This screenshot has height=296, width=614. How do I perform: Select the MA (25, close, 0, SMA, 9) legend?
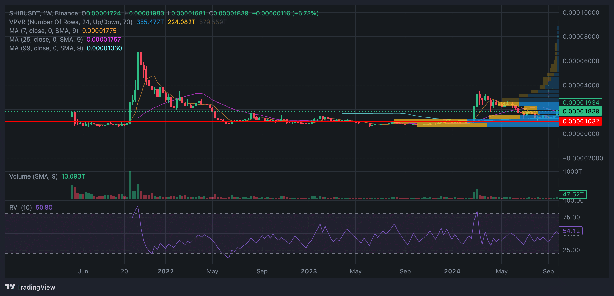point(46,40)
